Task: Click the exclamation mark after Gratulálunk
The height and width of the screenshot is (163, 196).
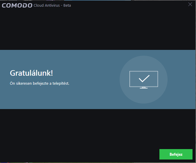Action: click(52, 73)
